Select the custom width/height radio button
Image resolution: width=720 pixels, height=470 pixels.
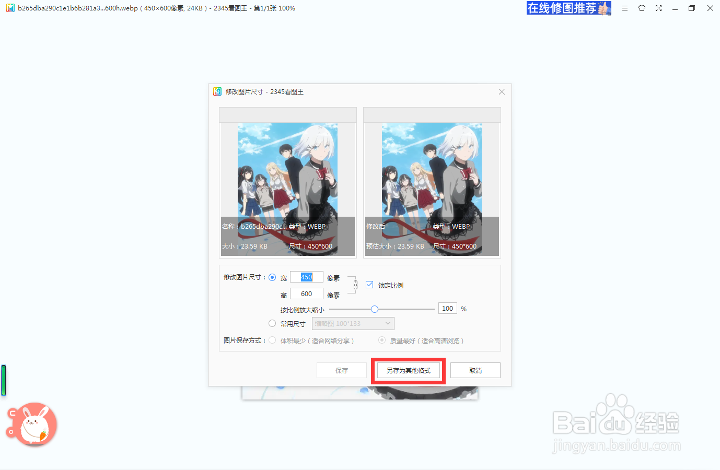click(272, 277)
